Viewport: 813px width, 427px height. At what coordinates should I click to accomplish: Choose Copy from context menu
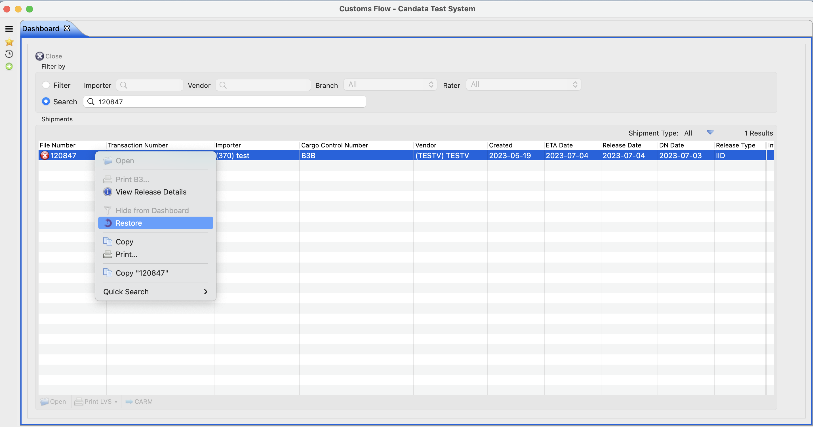tap(156, 242)
